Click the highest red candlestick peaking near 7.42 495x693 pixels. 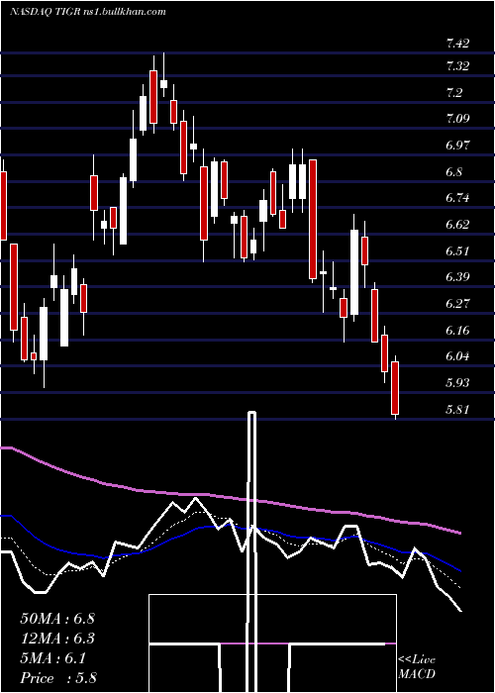[153, 96]
